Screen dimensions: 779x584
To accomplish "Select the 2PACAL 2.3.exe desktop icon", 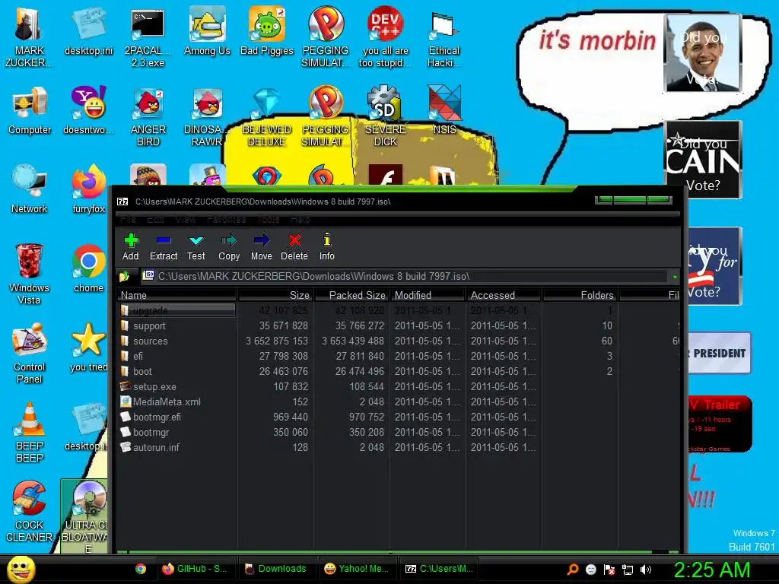I will click(x=148, y=38).
